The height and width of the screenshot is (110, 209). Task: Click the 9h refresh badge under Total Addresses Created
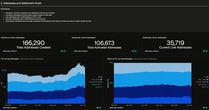coord(63,51)
